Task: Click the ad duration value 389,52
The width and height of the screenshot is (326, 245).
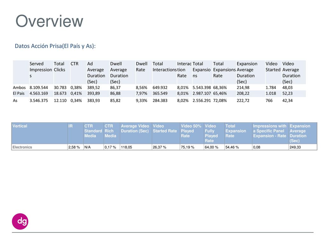Action: [x=93, y=88]
